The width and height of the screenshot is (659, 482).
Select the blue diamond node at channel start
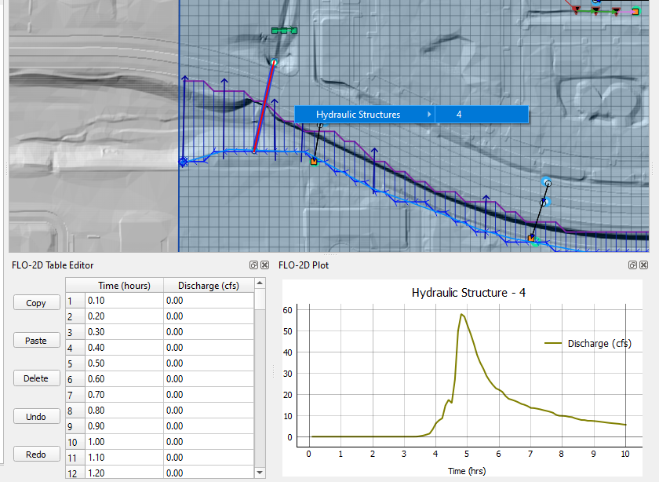tap(184, 161)
